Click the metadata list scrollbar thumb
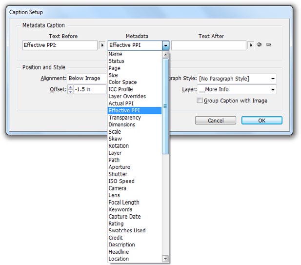301x265 pixels. point(165,106)
